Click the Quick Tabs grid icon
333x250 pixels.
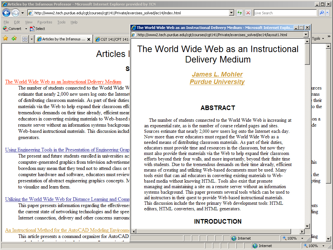click(x=25, y=39)
